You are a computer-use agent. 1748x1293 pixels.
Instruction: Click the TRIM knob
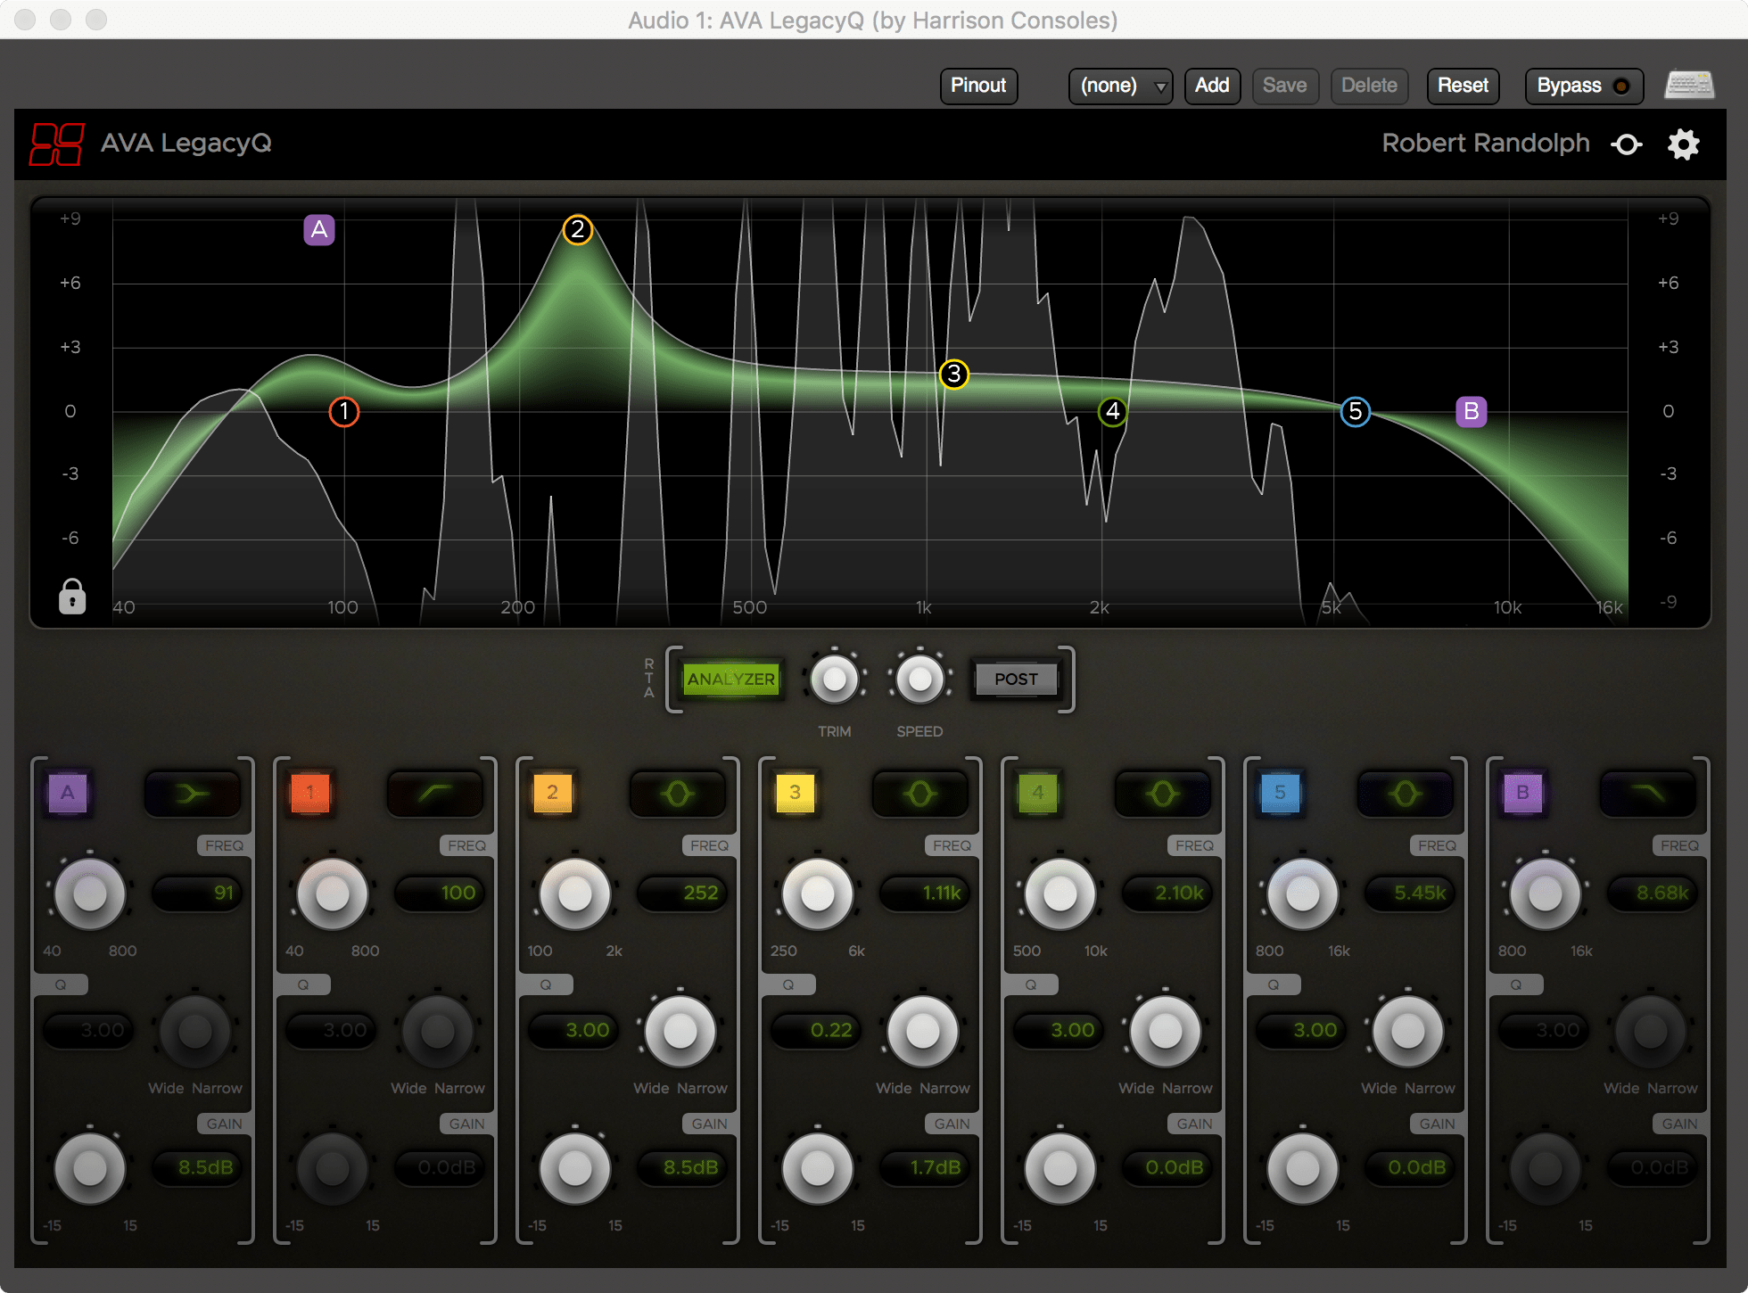[835, 679]
